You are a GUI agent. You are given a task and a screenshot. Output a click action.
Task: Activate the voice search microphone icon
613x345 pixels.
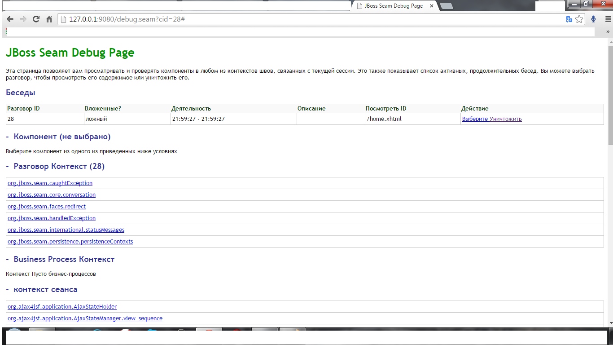click(x=594, y=19)
